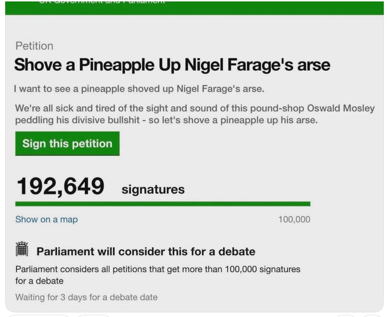The width and height of the screenshot is (389, 317).
Task: Click the partially visible bottom-right round button
Action: click(373, 316)
